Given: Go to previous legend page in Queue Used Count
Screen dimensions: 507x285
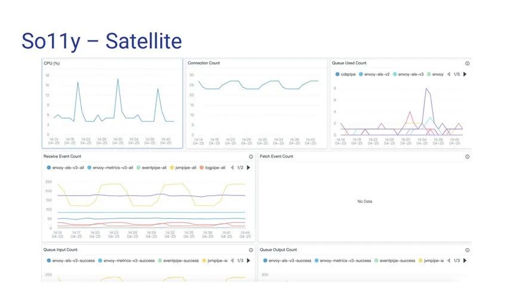Looking at the screenshot, I should 449,75.
